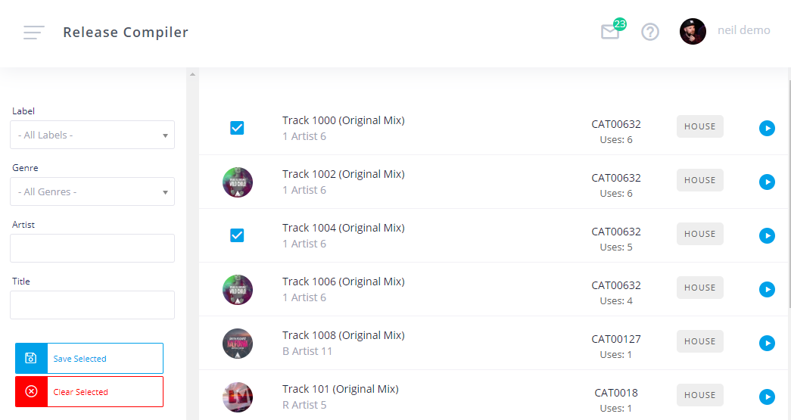Open the neil demo profile avatar

693,31
